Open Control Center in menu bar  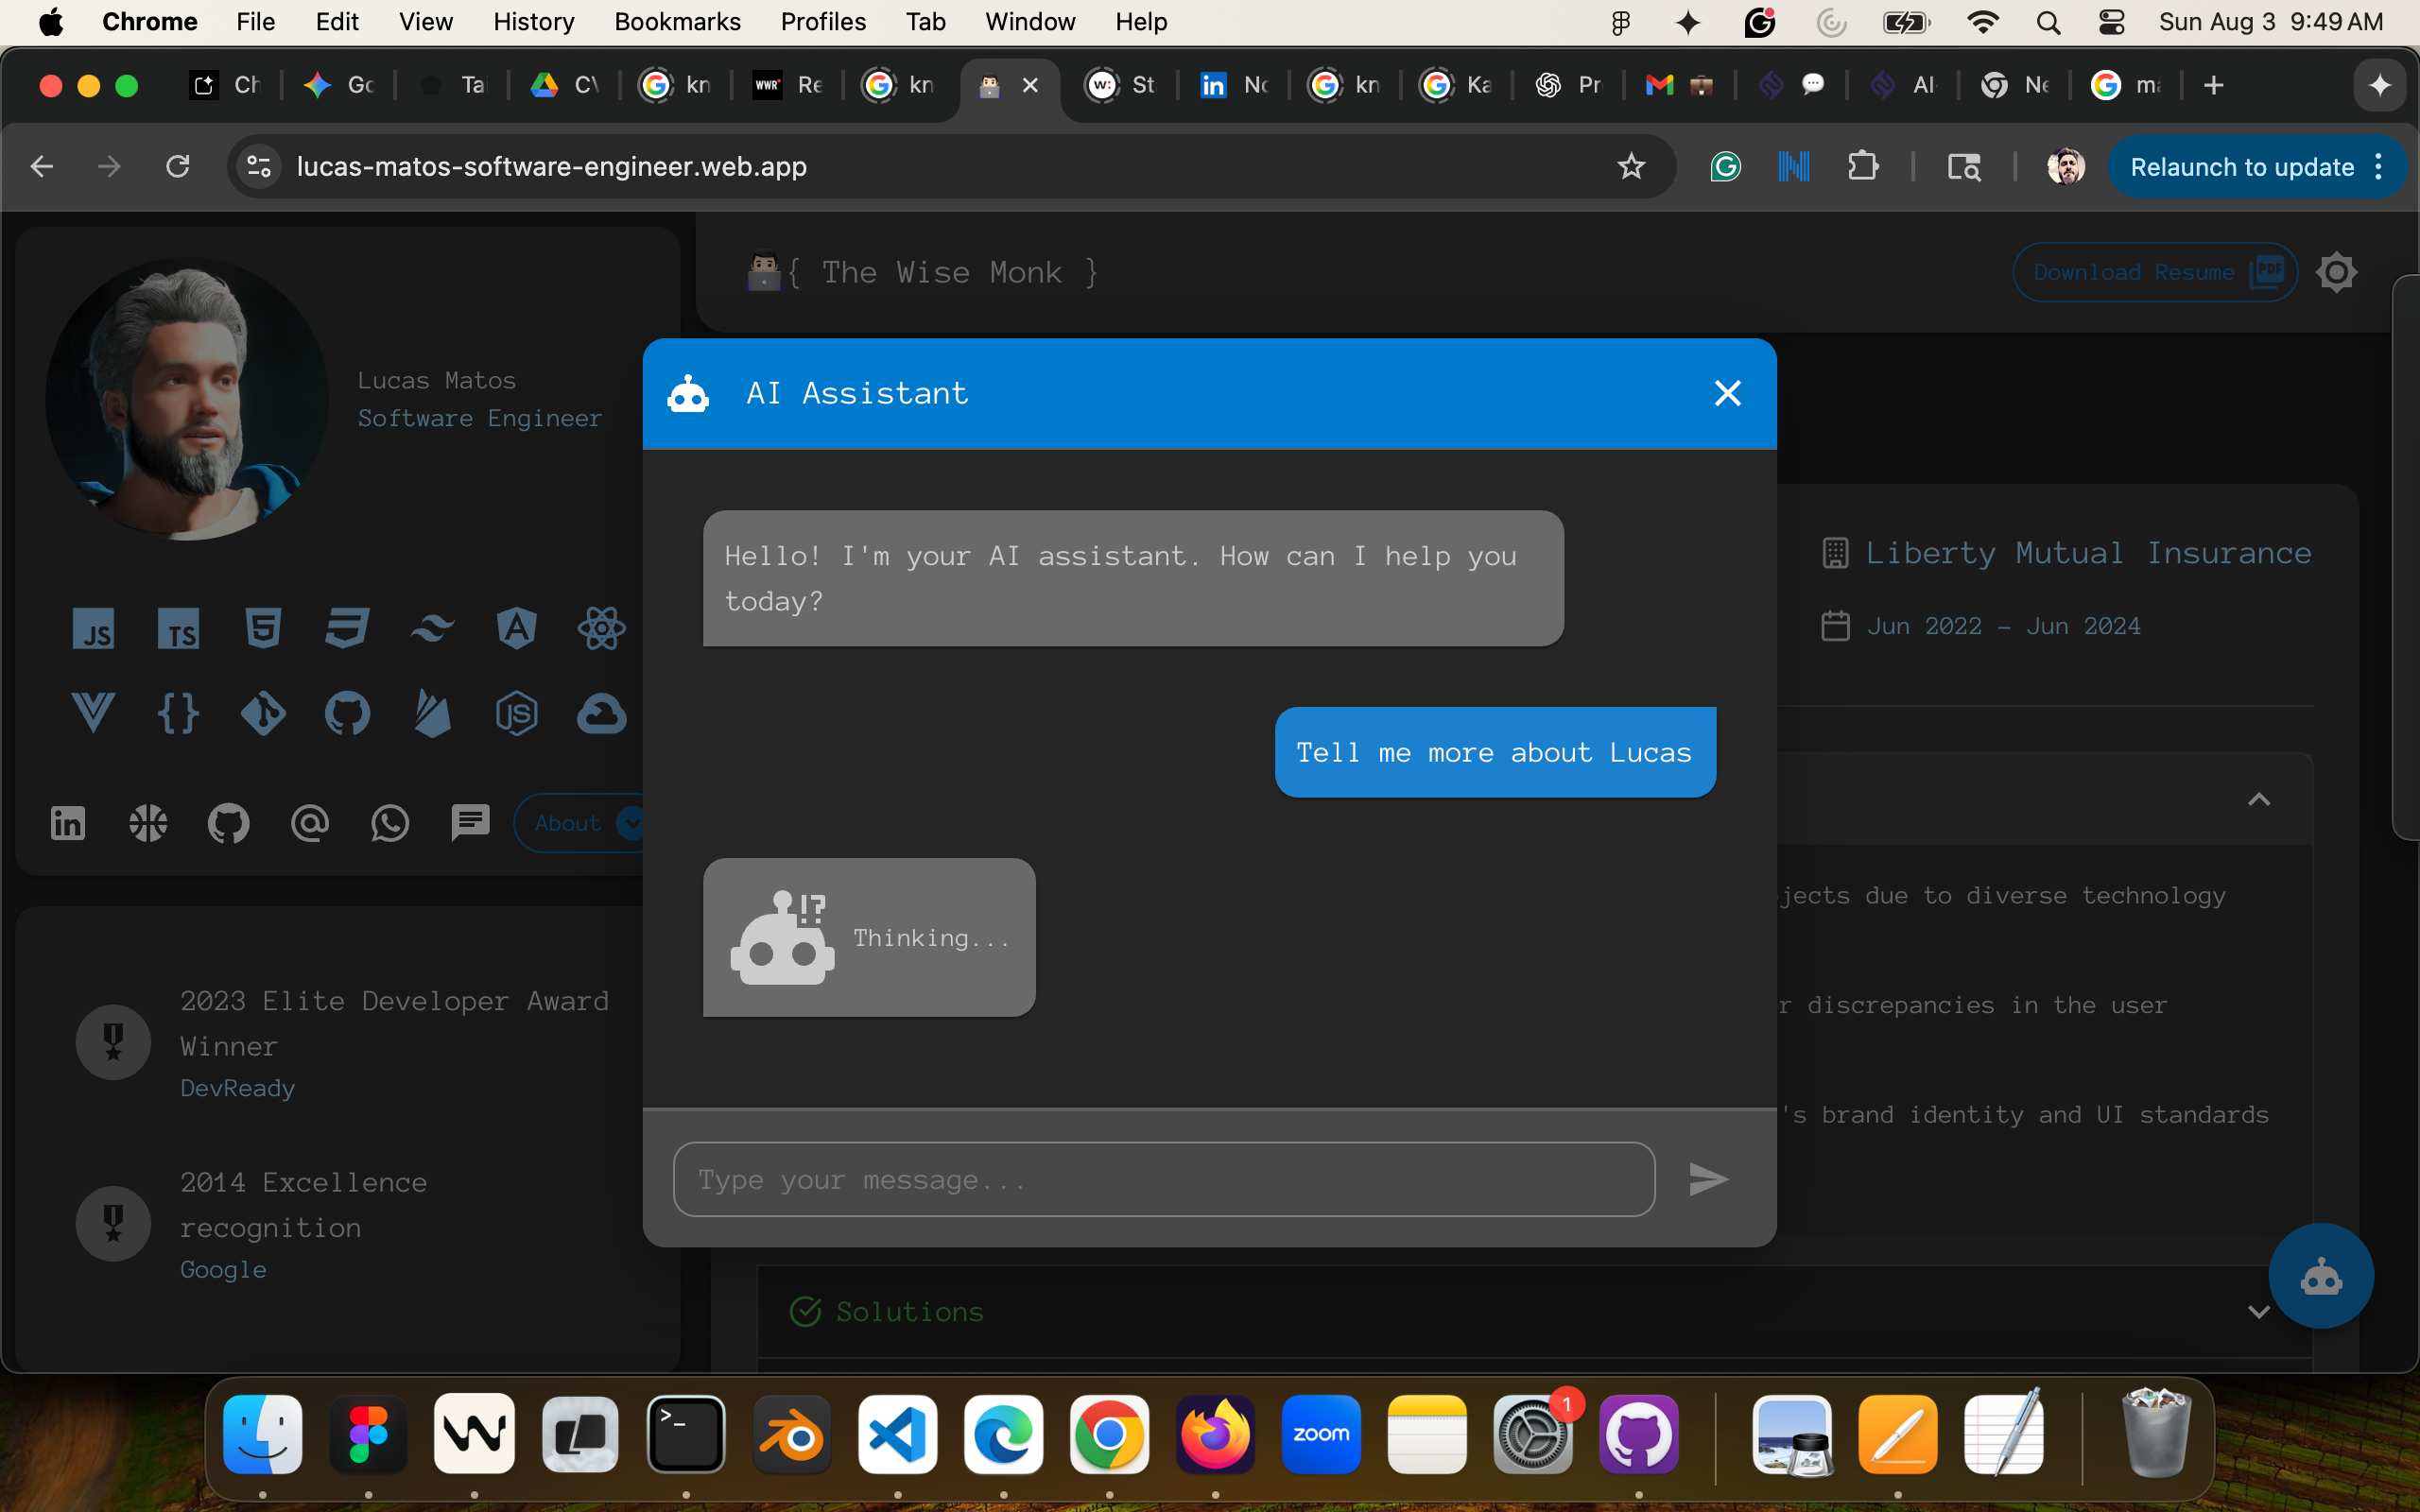[x=2111, y=22]
